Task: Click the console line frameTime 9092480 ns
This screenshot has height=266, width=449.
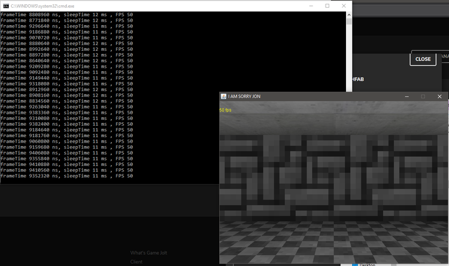Action: [x=66, y=72]
